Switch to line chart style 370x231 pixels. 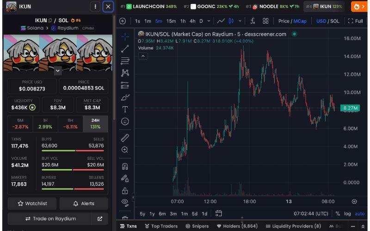[x=221, y=21]
